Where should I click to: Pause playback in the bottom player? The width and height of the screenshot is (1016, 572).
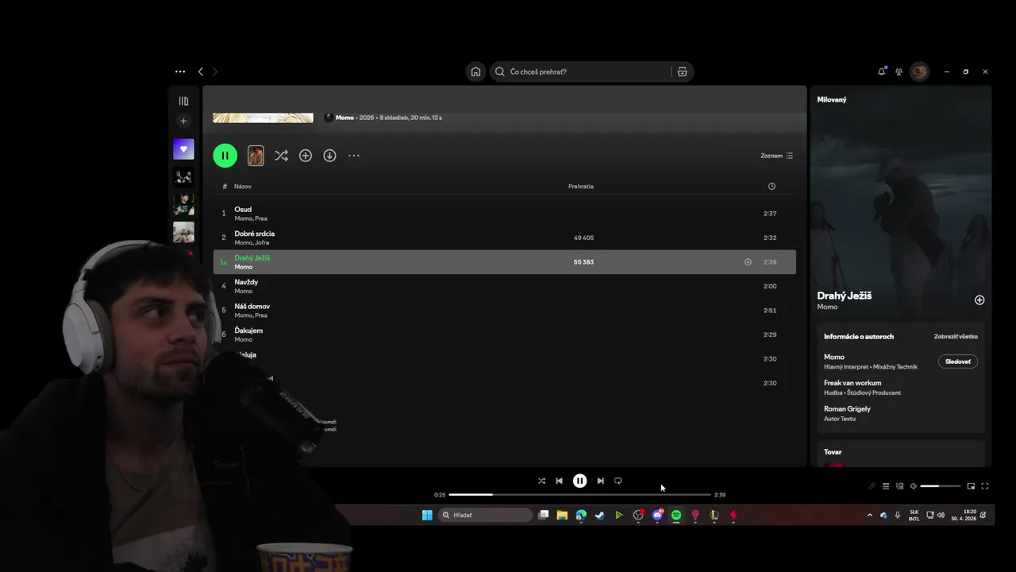(580, 481)
